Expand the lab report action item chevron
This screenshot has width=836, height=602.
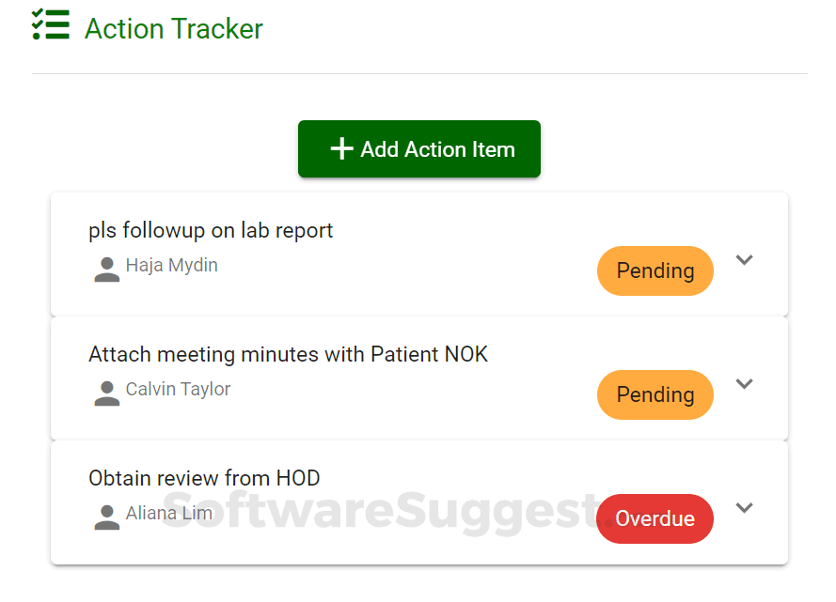[x=744, y=260]
